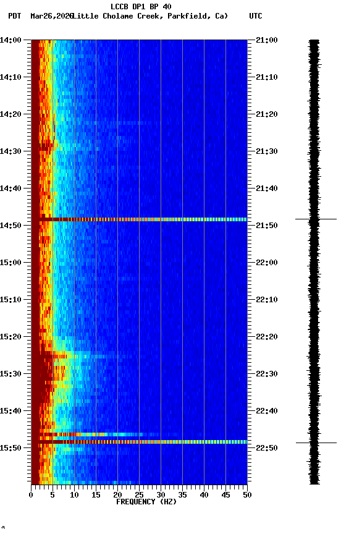Click the 'UTC' timezone label
Image resolution: width=341 pixels, height=534 pixels.
tap(256, 16)
